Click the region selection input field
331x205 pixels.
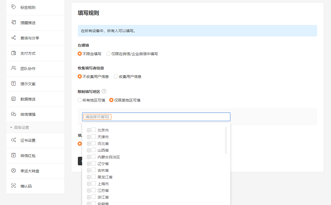tap(156, 117)
